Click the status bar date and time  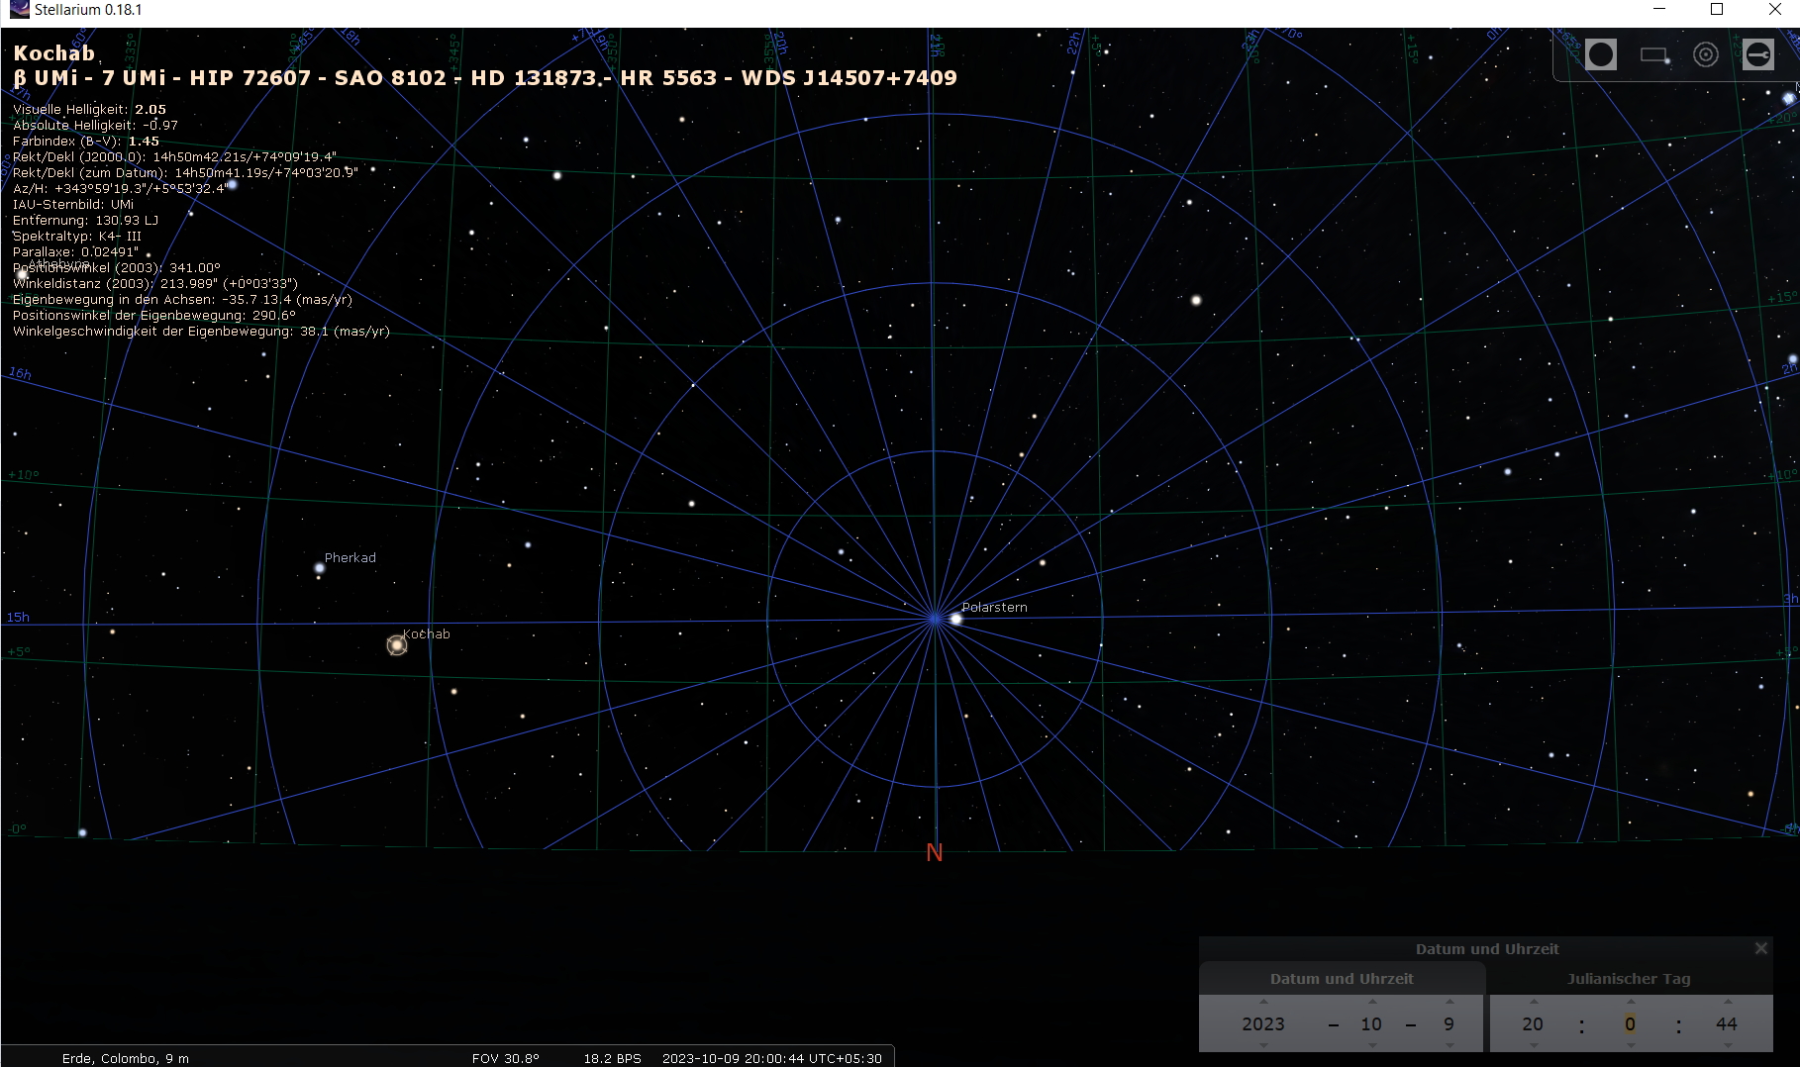pos(772,1058)
